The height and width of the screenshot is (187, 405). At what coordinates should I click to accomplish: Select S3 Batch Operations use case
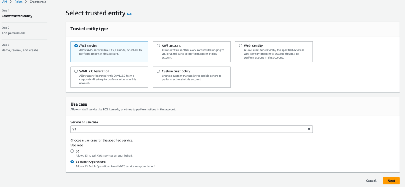(72, 162)
